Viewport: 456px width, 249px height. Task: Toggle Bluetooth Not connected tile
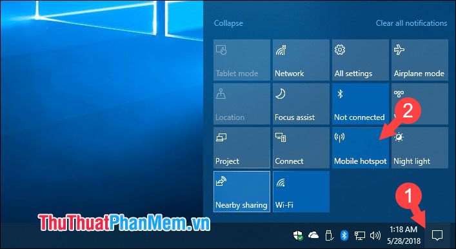click(361, 104)
